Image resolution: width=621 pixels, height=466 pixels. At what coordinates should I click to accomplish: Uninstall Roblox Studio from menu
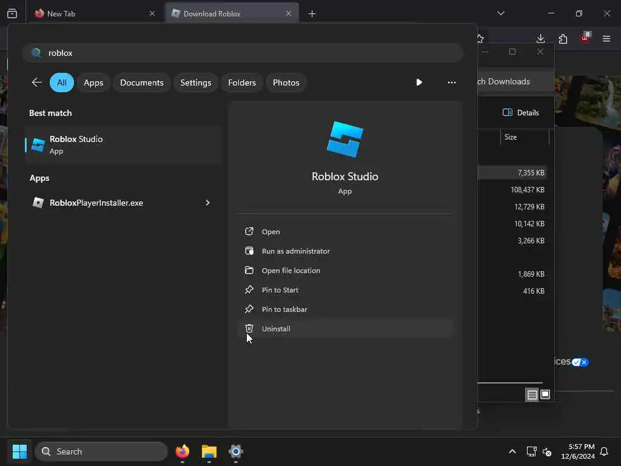[x=344, y=328]
